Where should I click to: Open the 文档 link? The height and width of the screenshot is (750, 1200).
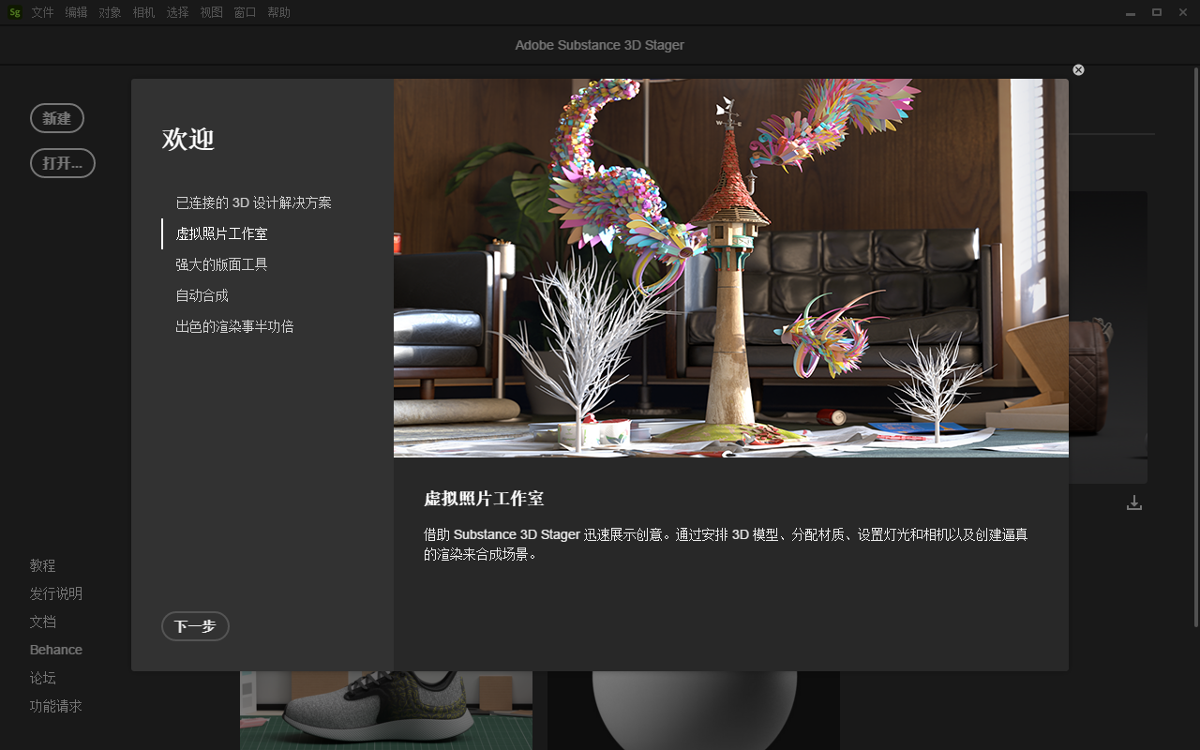click(42, 622)
